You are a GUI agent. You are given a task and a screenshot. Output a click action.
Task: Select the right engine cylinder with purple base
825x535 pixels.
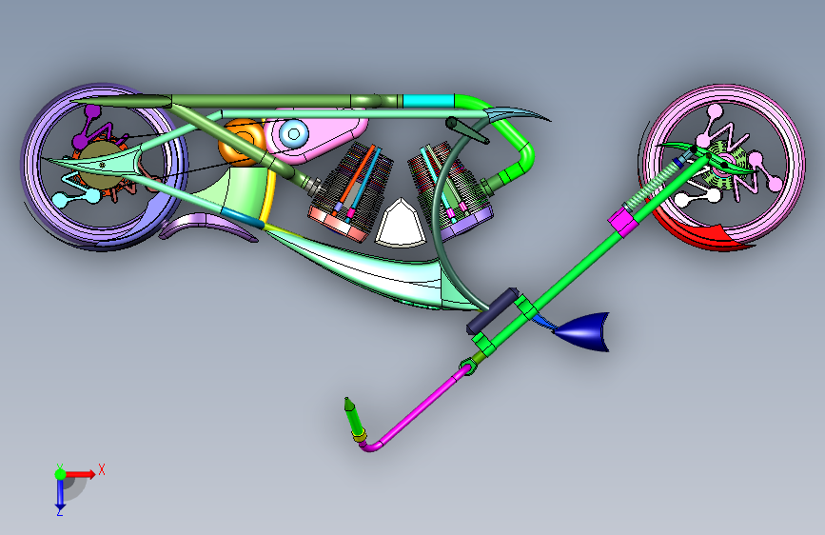(450, 192)
